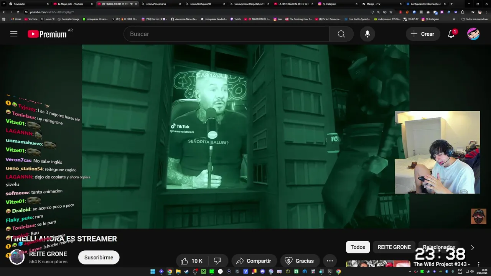Open Steam from the taskbar

(x=186, y=271)
